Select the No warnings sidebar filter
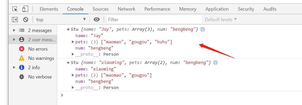 tap(41, 58)
